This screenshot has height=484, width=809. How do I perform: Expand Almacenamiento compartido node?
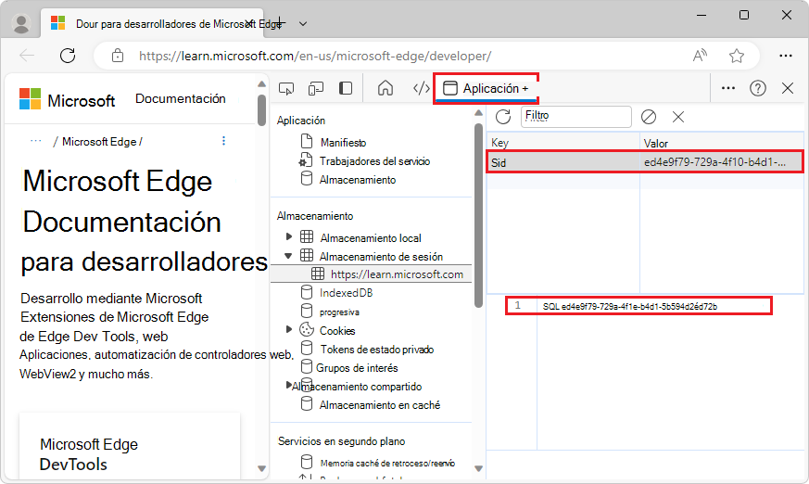289,385
